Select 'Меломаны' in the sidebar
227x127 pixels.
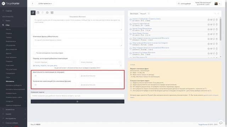tap(10, 81)
